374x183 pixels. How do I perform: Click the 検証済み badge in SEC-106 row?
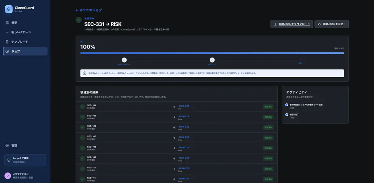coord(268,127)
